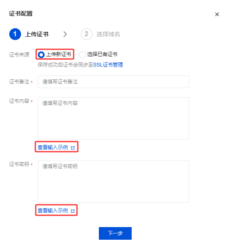The height and width of the screenshot is (249, 228).
Task: Go to the next step with 下一步
Action: tap(115, 233)
